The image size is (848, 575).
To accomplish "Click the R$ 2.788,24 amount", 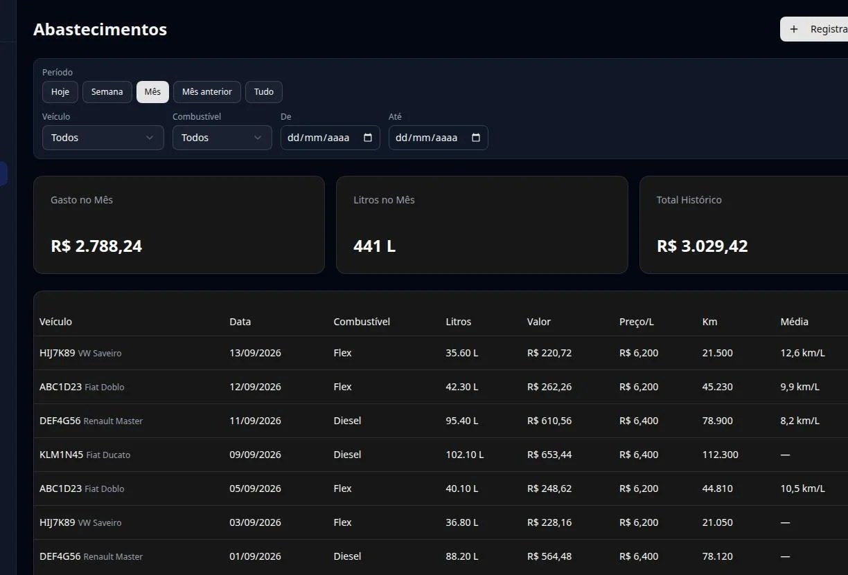I will pyautogui.click(x=96, y=246).
